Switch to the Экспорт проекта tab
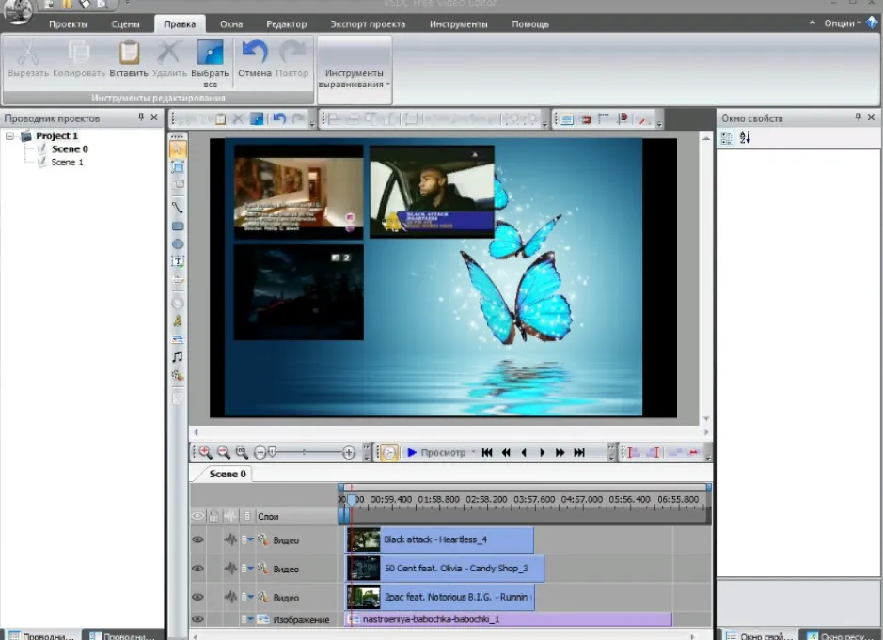 pyautogui.click(x=368, y=24)
